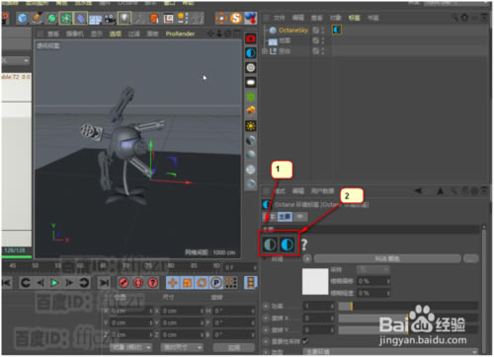The height and width of the screenshot is (357, 494).
Task: Click the orange S plugin icon
Action: [x=235, y=18]
